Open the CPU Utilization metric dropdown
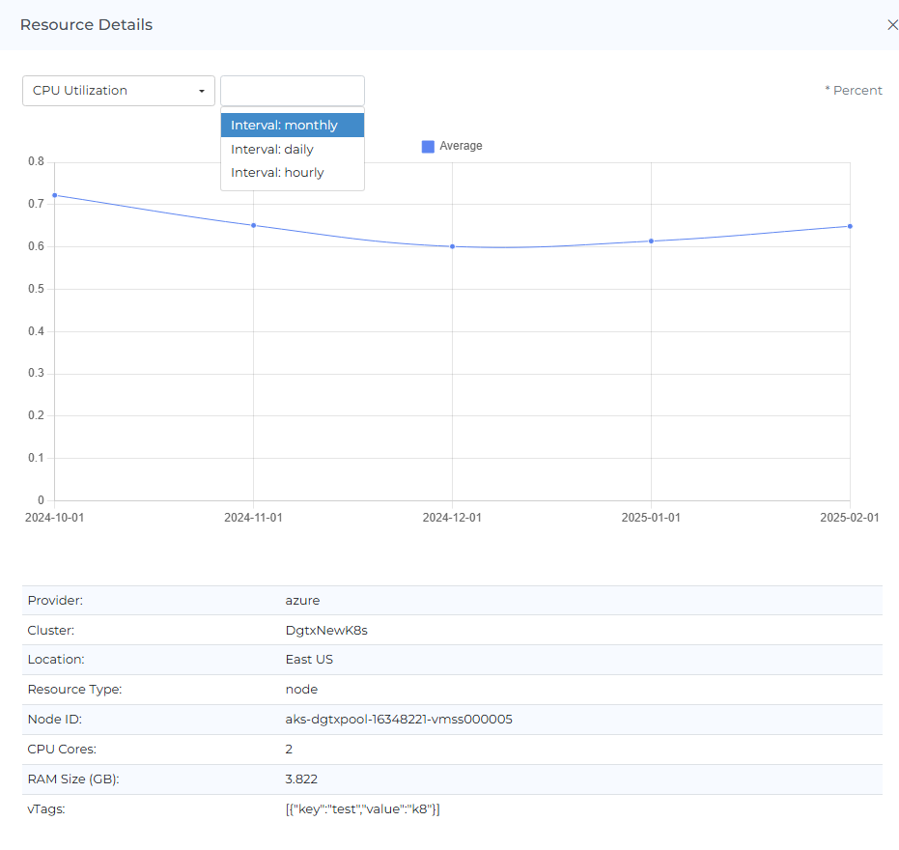The height and width of the screenshot is (850, 899). tap(118, 91)
